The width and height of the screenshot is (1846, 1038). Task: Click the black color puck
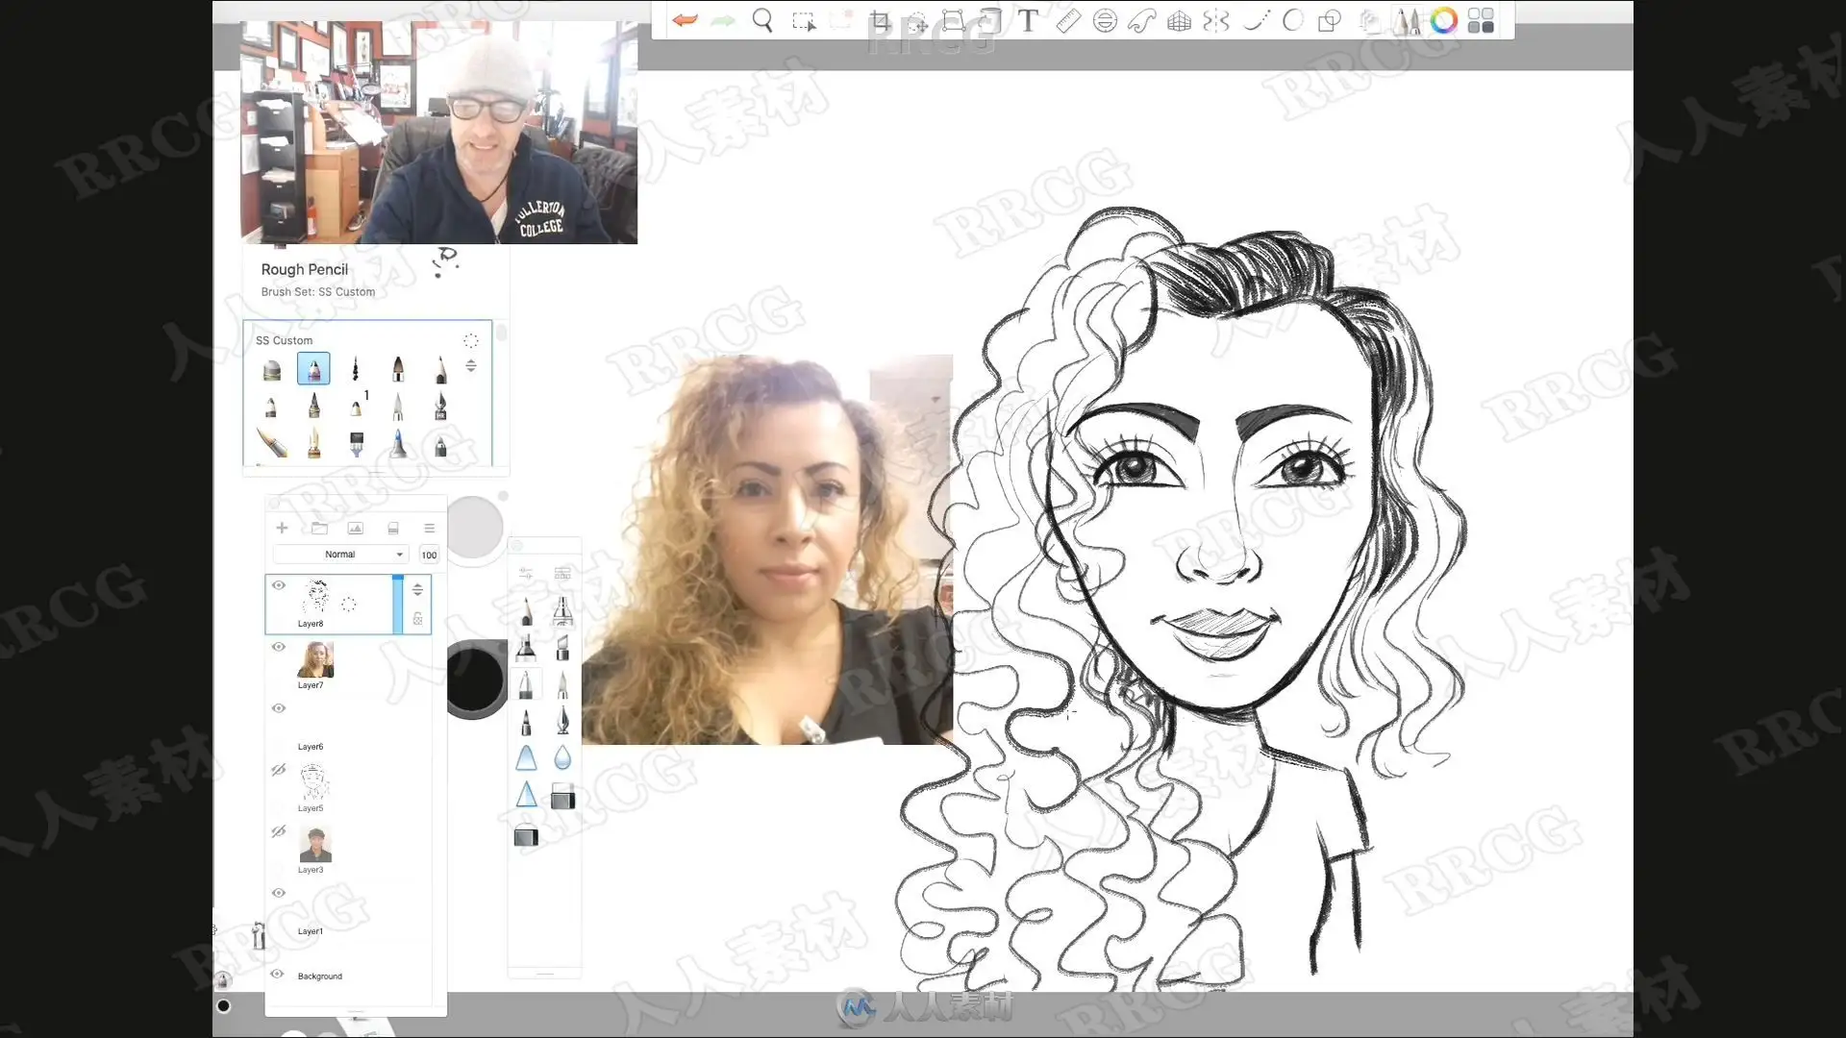point(473,679)
